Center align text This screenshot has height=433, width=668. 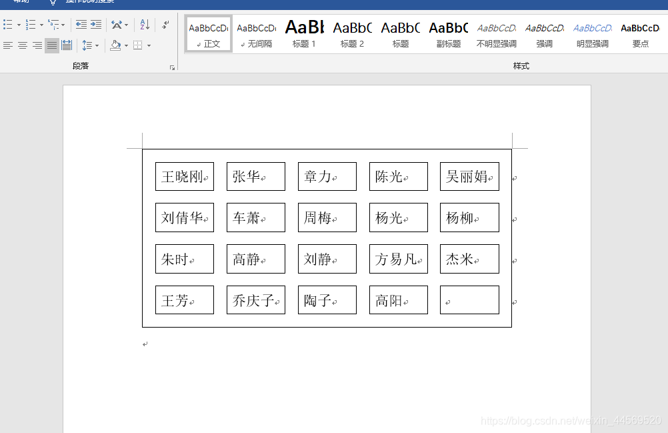pos(23,45)
